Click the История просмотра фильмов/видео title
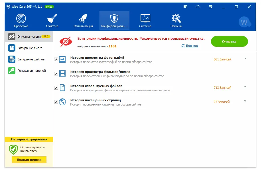The height and width of the screenshot is (175, 262). [100, 72]
